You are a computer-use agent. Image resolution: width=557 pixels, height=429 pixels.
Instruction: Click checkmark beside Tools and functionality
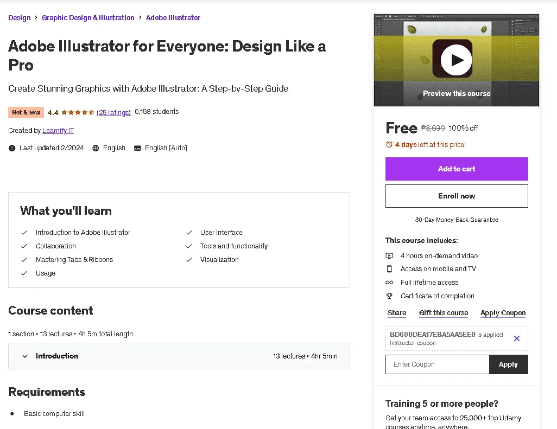189,246
